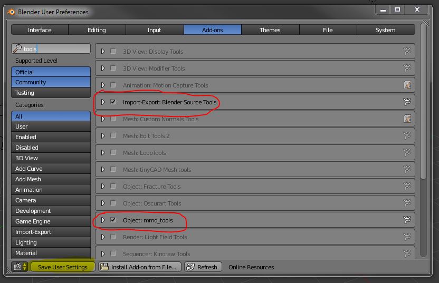Click the community icon on Mesh: LoopTools row
This screenshot has height=283, width=439.
point(407,152)
